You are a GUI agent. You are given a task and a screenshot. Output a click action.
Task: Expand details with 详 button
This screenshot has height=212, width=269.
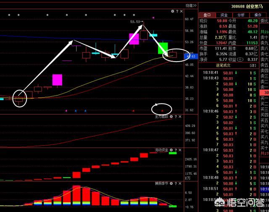click(x=253, y=65)
